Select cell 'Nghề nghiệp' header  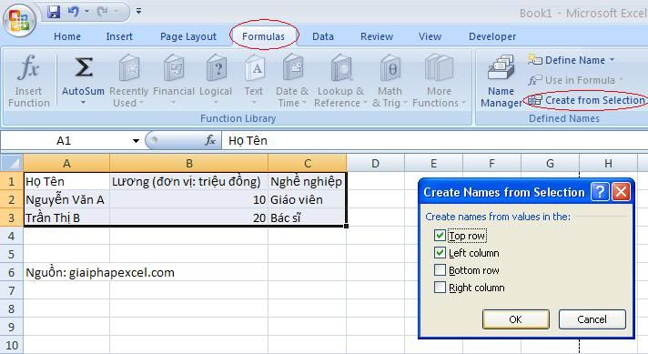point(307,182)
